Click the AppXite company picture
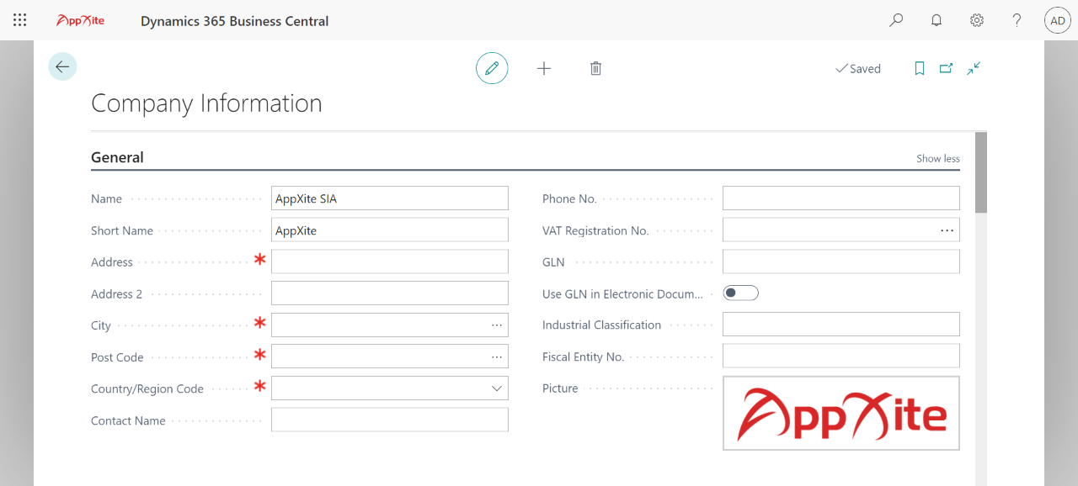 pos(841,413)
